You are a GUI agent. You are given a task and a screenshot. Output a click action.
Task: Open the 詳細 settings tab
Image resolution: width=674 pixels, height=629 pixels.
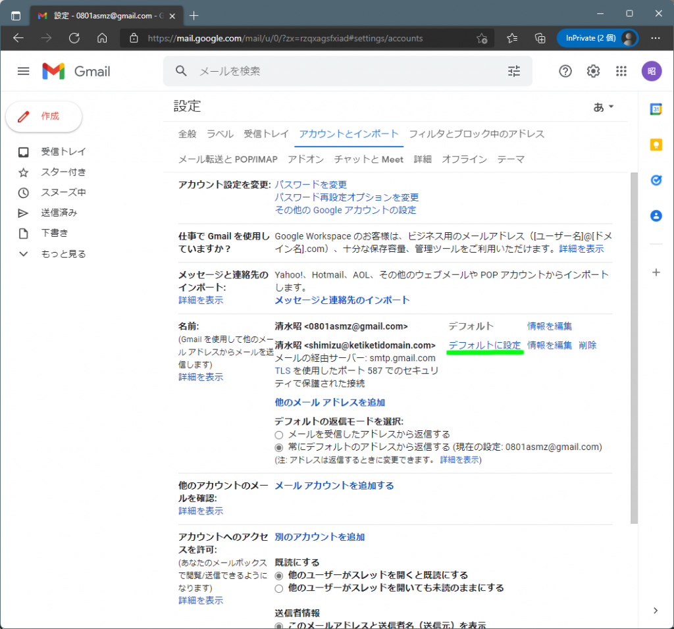423,159
